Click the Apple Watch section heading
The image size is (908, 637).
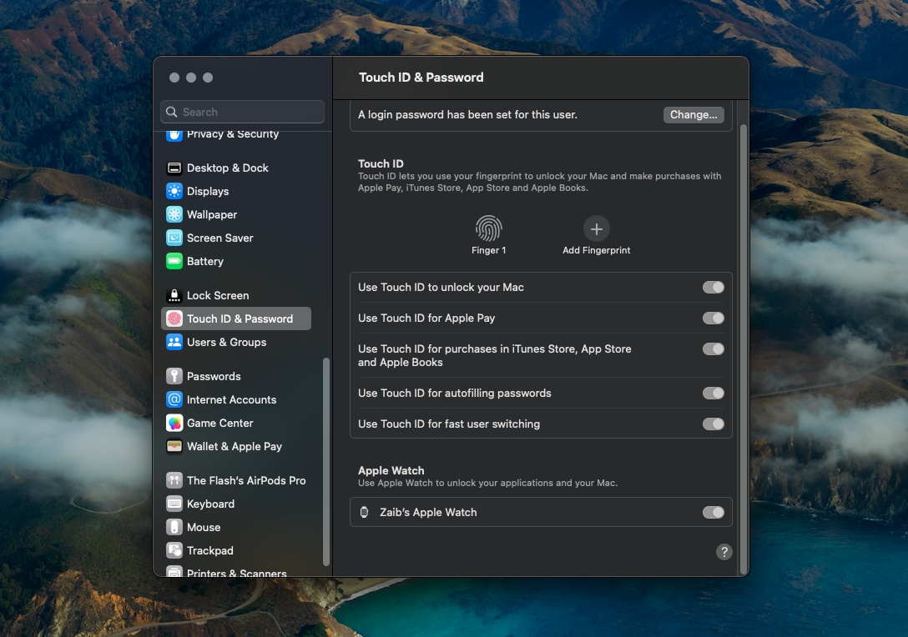click(391, 470)
